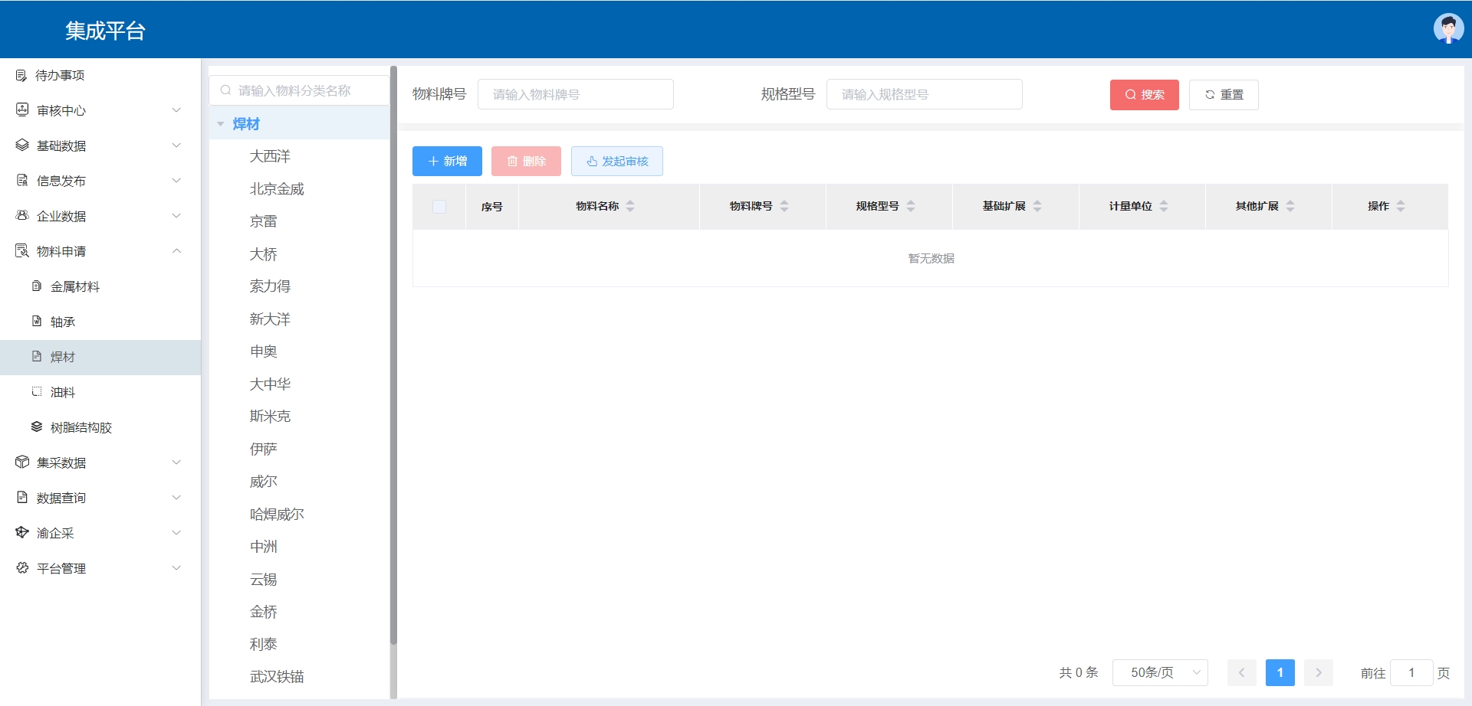
Task: Expand the 数据查询 menu section
Action: click(x=176, y=498)
